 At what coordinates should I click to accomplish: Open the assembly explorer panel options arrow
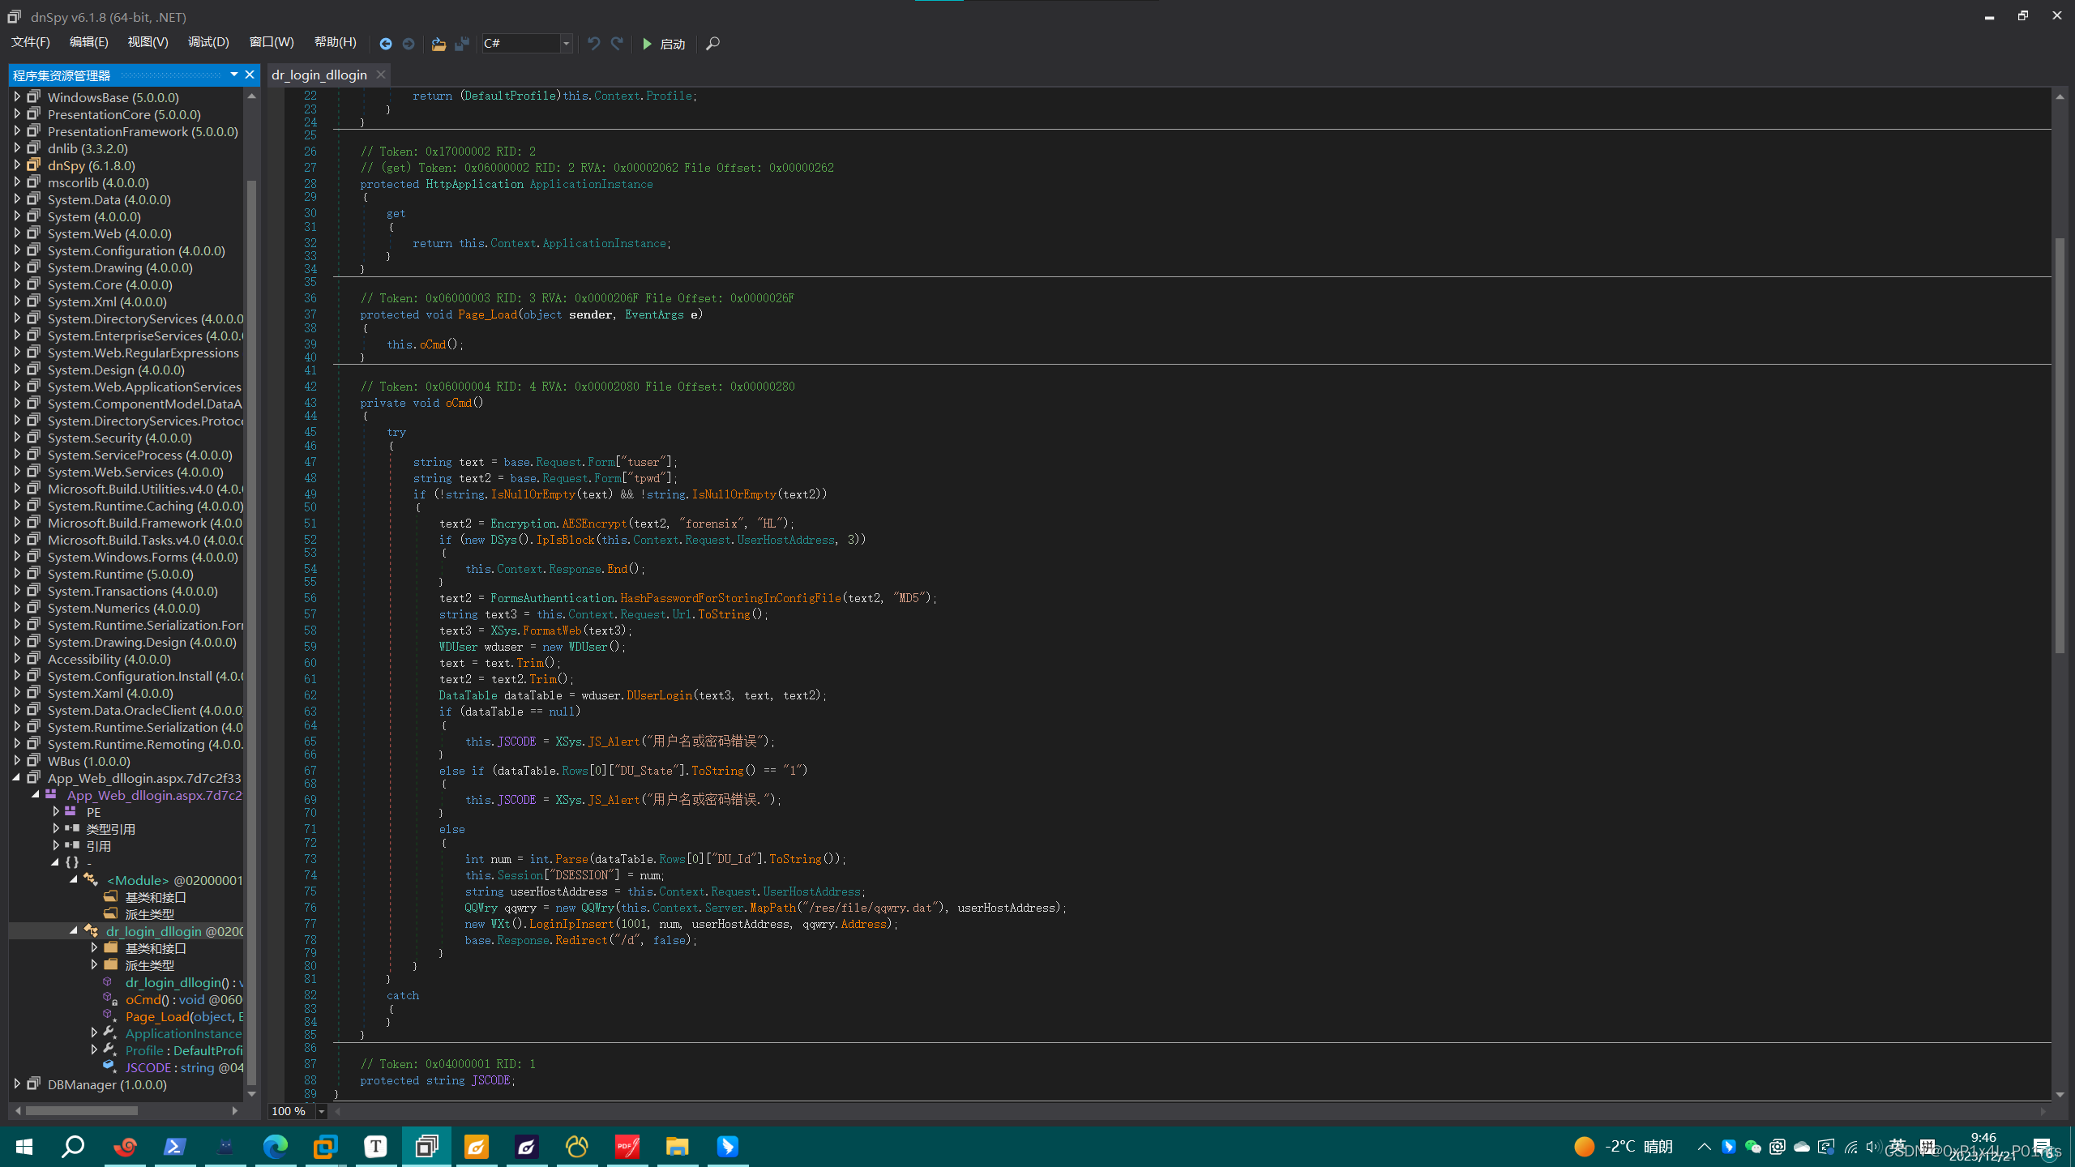pos(234,75)
